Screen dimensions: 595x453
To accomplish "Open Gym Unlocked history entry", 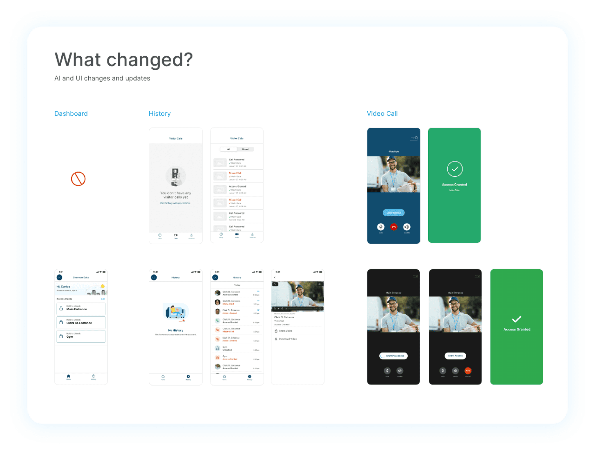I will coord(237,348).
